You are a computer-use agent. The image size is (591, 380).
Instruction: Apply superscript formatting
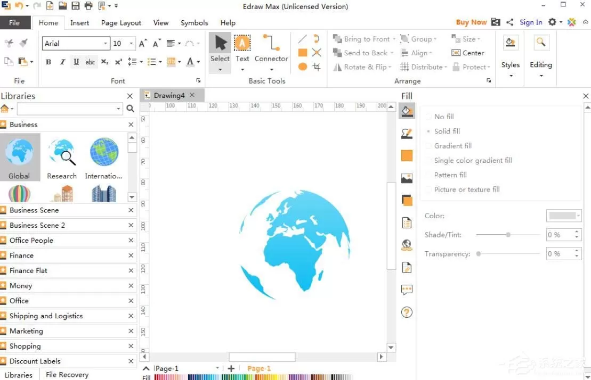click(118, 62)
